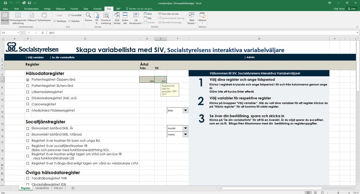Click Ordna alla windows
Screen dimensions: 360x194
click(125, 18)
